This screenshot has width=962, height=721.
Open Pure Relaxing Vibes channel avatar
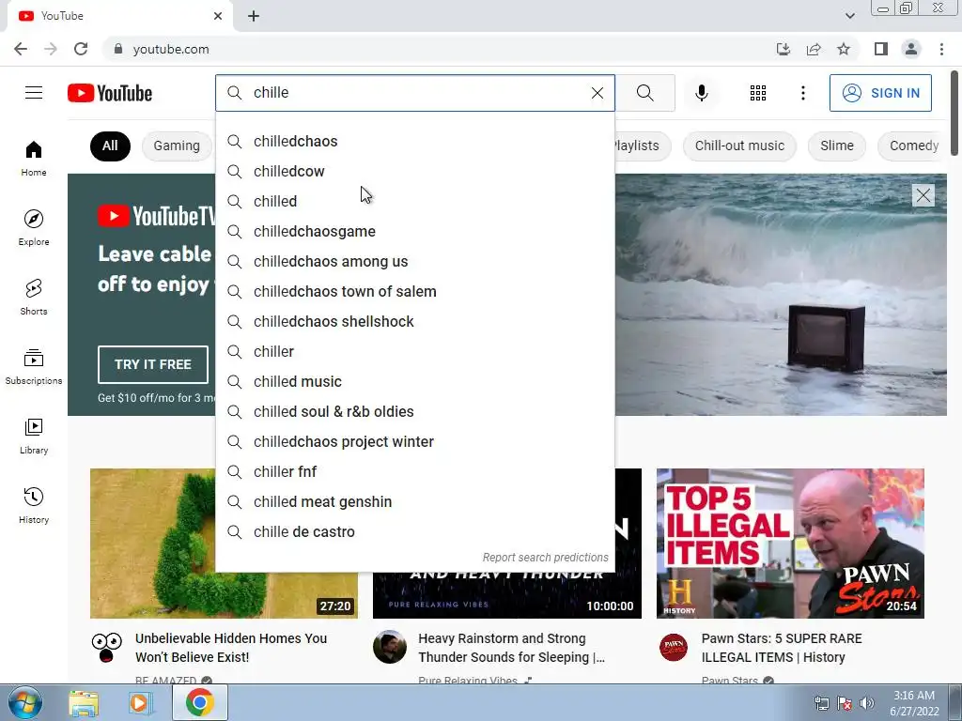click(x=390, y=647)
